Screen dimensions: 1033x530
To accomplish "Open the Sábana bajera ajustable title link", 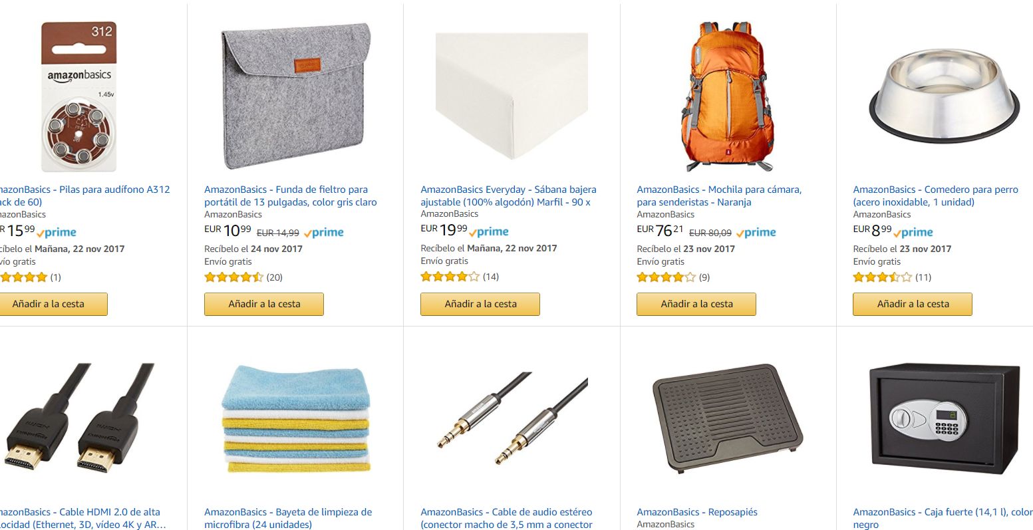I will (508, 196).
